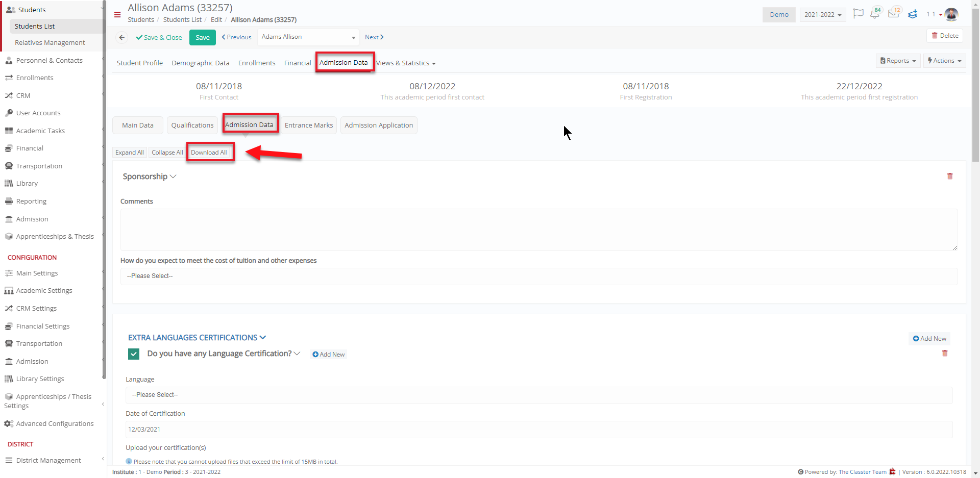Open the Reports dropdown
The height and width of the screenshot is (478, 980).
(x=898, y=61)
